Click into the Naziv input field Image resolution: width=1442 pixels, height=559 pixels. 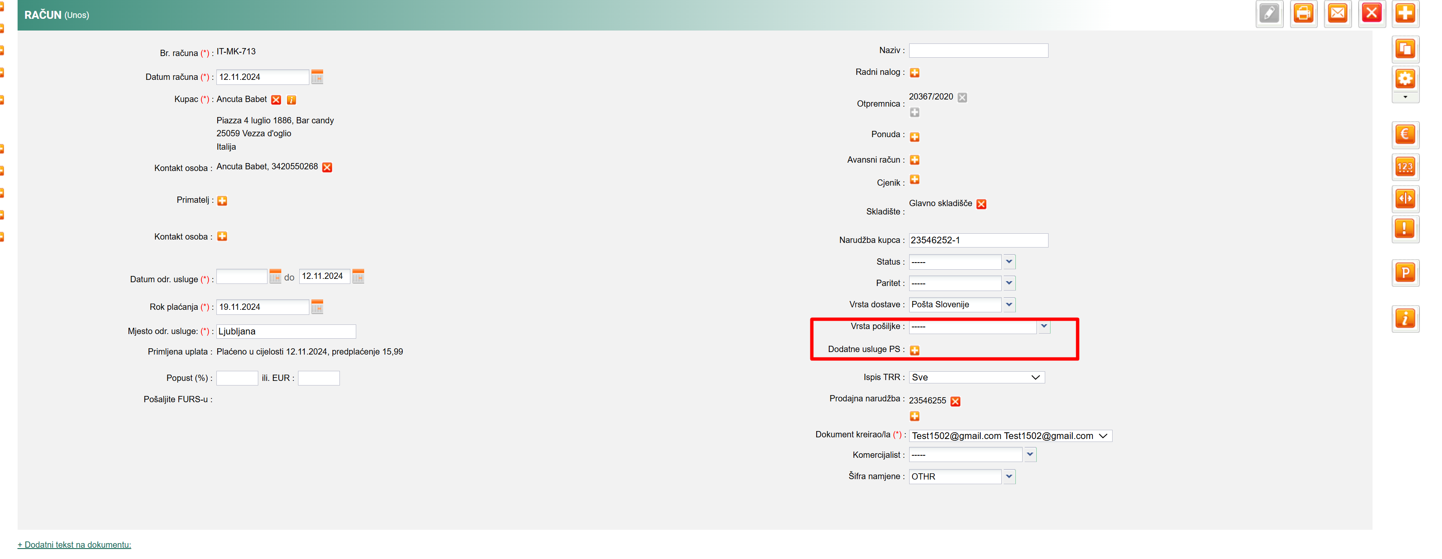point(978,51)
